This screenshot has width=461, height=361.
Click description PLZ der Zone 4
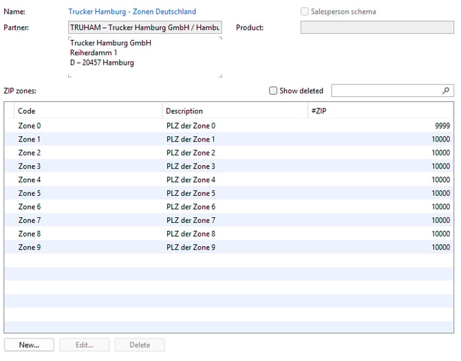[191, 179]
